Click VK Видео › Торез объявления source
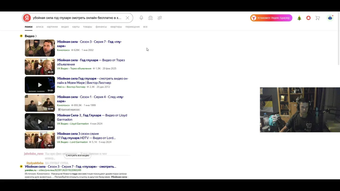340x191 pixels. pos(74,68)
